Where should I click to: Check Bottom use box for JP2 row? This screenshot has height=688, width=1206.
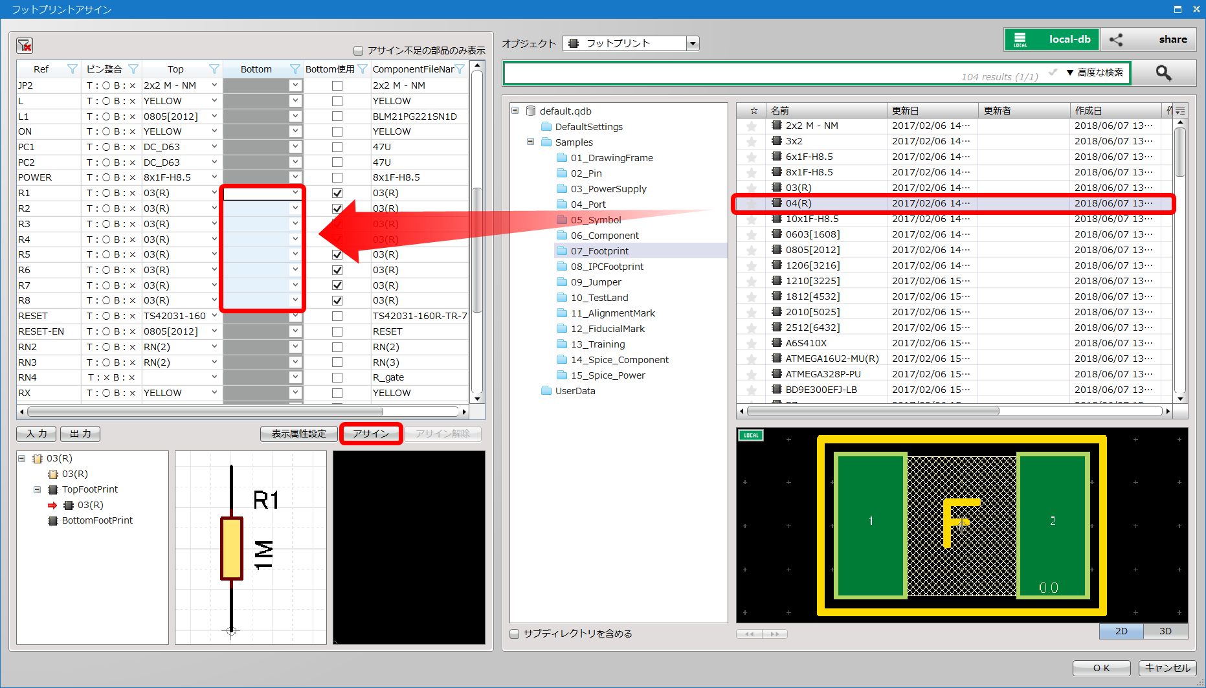pyautogui.click(x=337, y=85)
